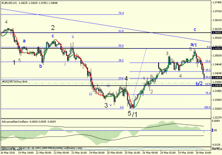The image size is (222, 155).
Task: Select the blue 'v' subwave label
Action: pos(110,105)
